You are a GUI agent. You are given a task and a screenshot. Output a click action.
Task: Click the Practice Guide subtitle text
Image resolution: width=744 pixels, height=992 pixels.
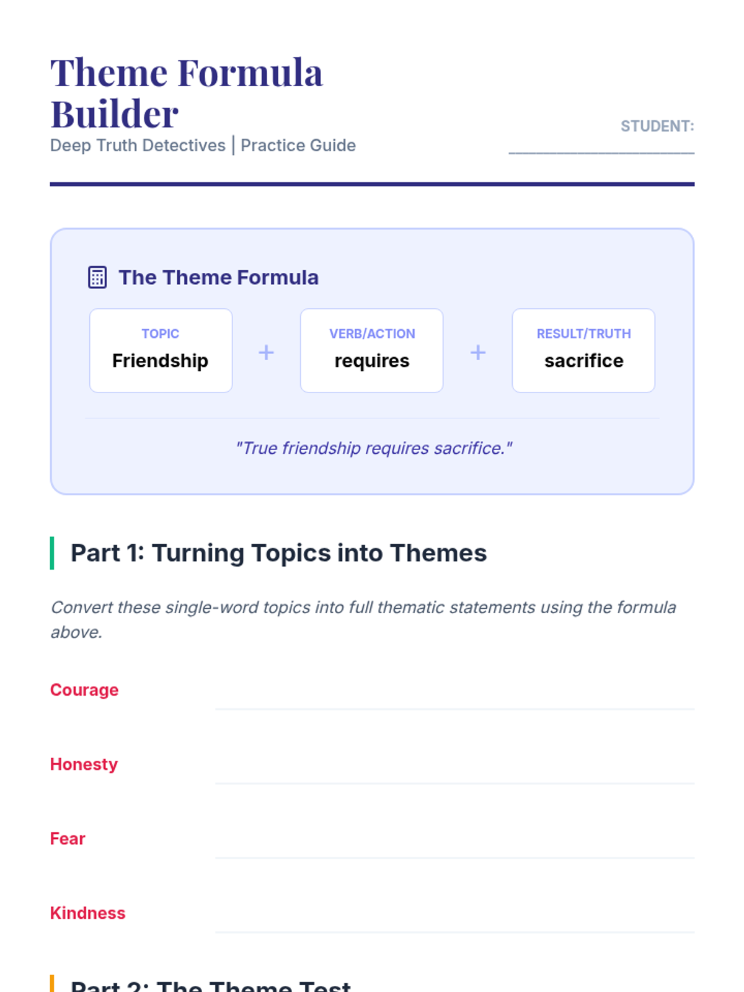(x=298, y=145)
